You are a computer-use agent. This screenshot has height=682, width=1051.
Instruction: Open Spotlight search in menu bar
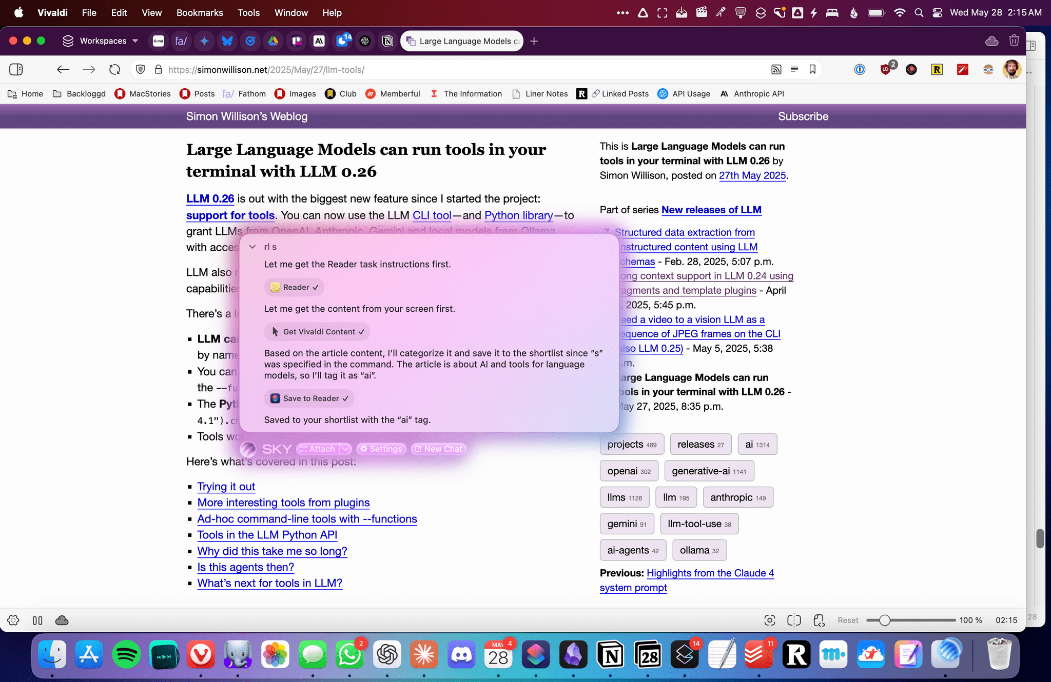(919, 13)
